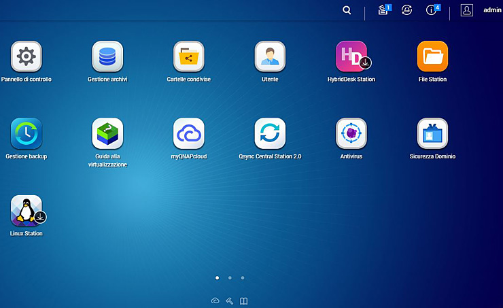Open the Antivirus app
Image resolution: width=503 pixels, height=308 pixels.
351,133
